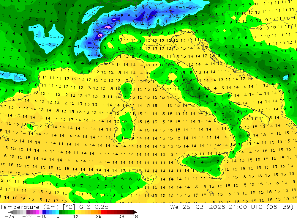
Task: Click the "26" legend scale label
Action: [99, 216]
